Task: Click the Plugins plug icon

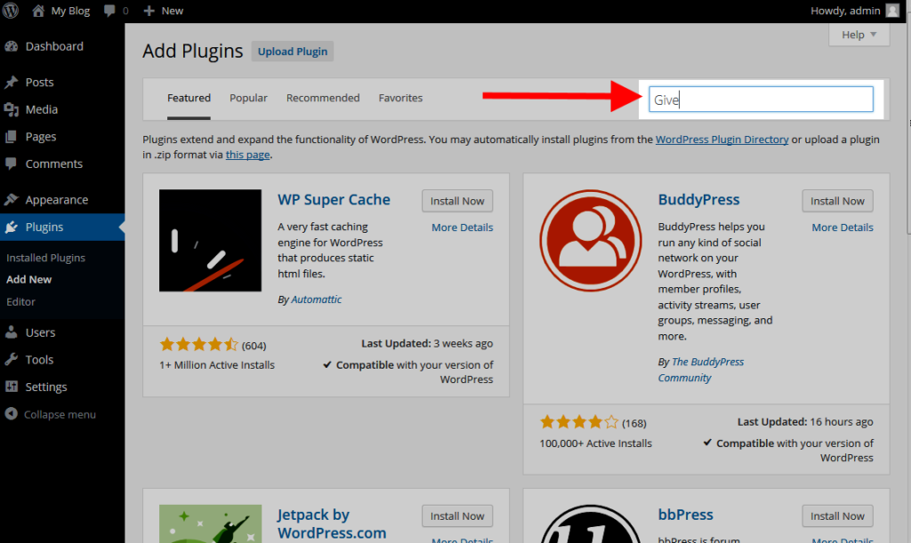Action: click(x=11, y=227)
